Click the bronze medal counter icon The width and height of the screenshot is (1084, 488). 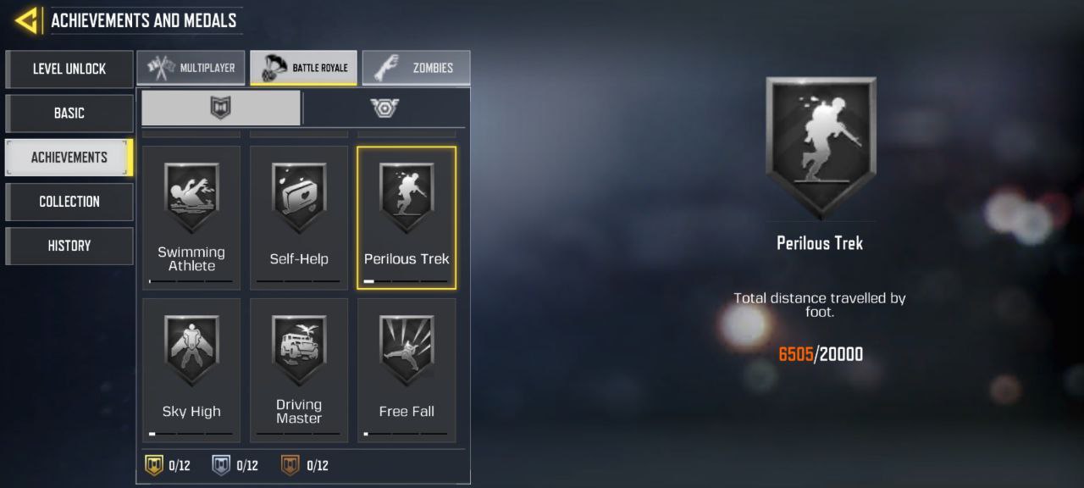pyautogui.click(x=290, y=465)
